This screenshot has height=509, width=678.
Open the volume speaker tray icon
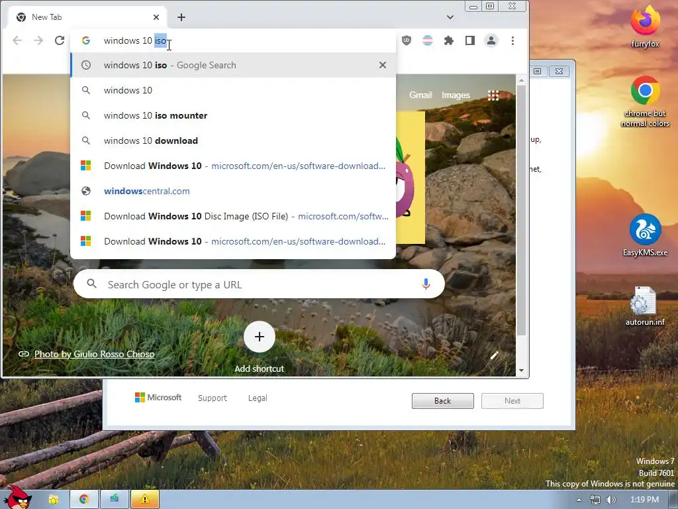point(611,500)
